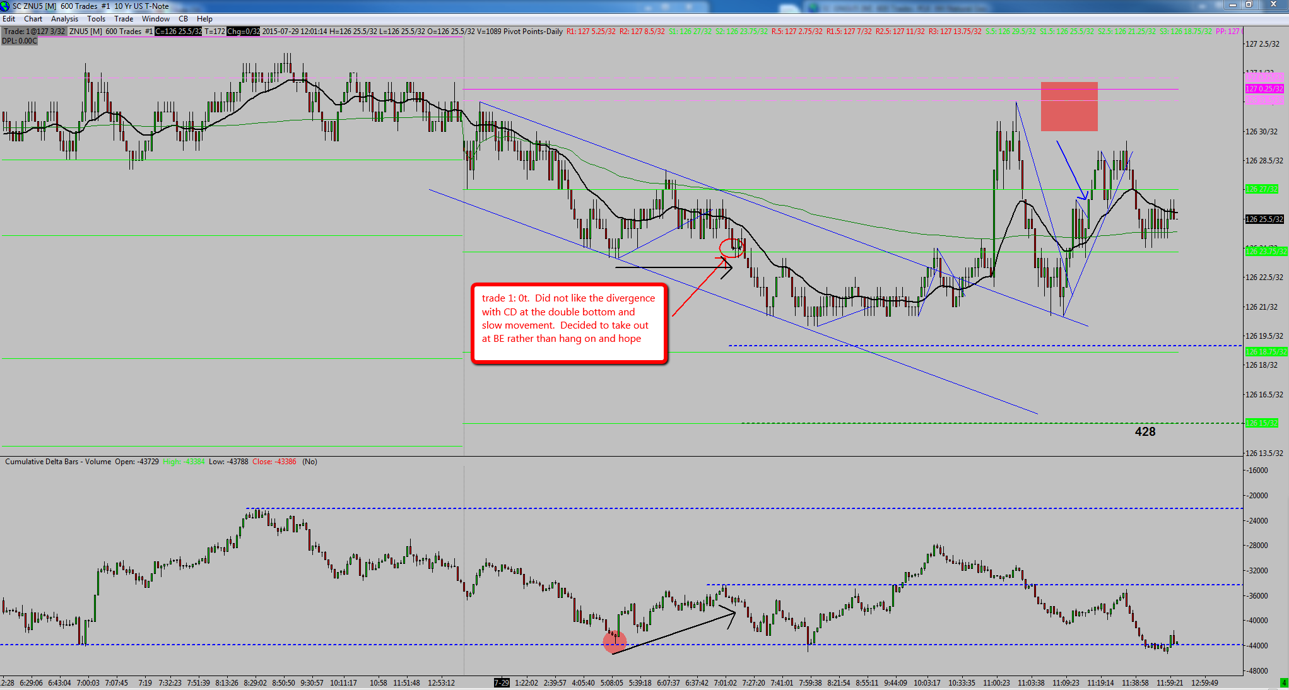
Task: Select the 'Trade: 1@127 3/32' position text
Action: 34,32
